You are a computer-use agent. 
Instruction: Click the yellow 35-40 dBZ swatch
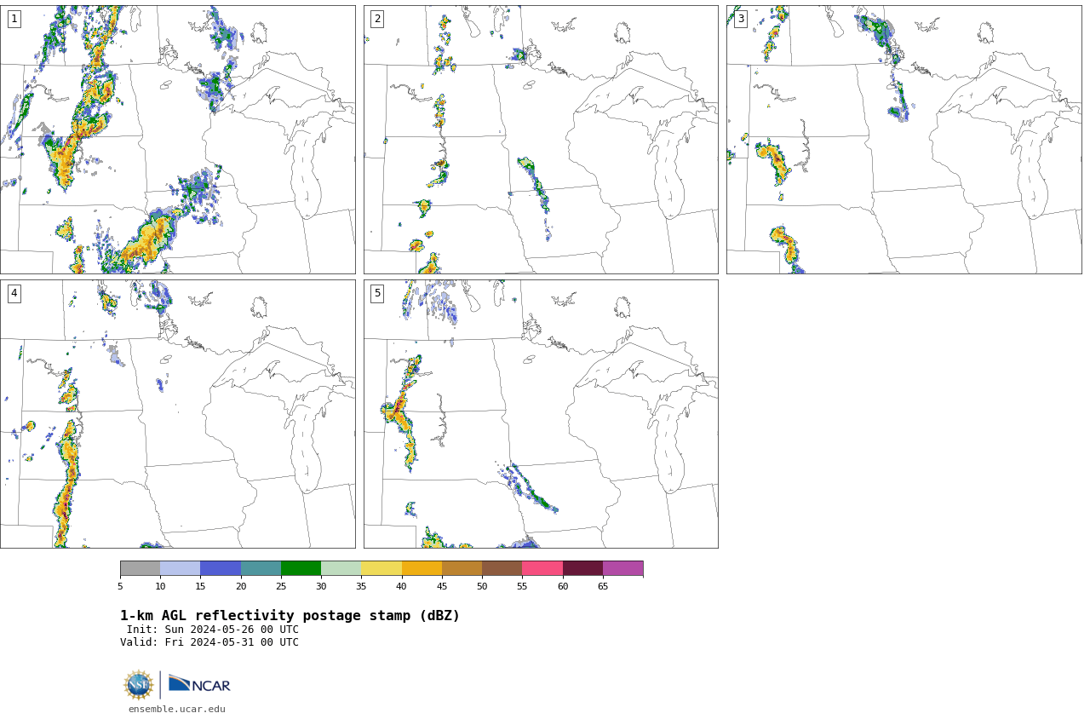(381, 568)
